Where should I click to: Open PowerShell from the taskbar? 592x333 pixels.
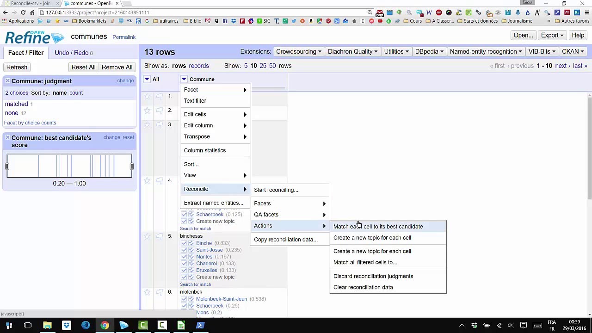[x=200, y=326]
